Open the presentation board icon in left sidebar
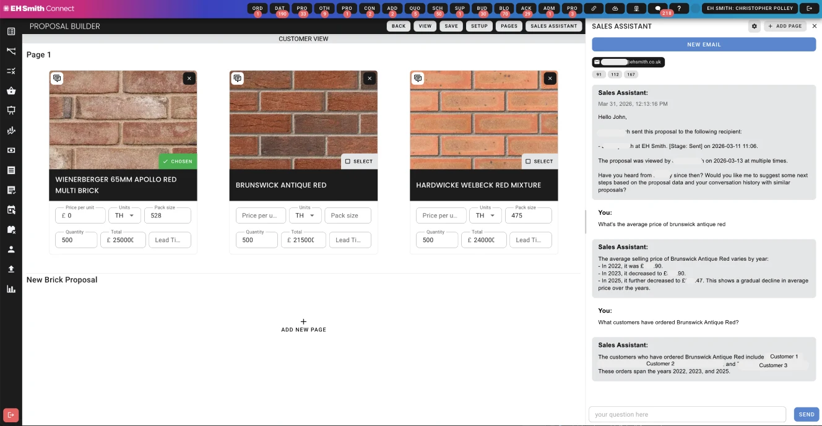 (11, 111)
